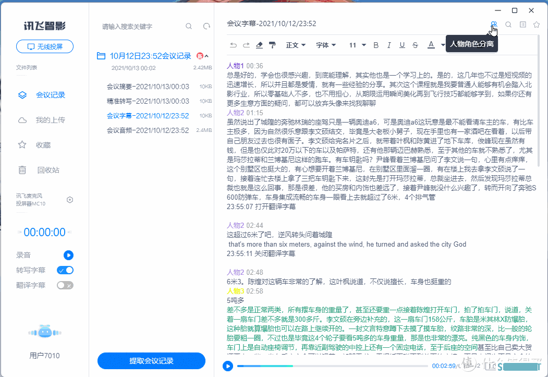Click the search icon in document header
548x377 pixels.
508,25
